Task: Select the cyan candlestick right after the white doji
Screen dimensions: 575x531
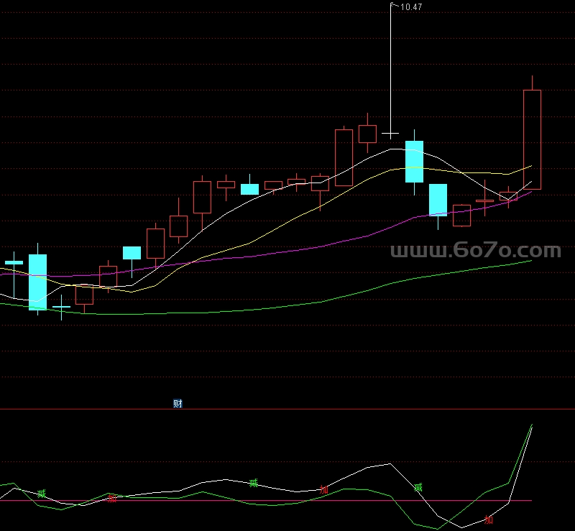Action: [415, 161]
